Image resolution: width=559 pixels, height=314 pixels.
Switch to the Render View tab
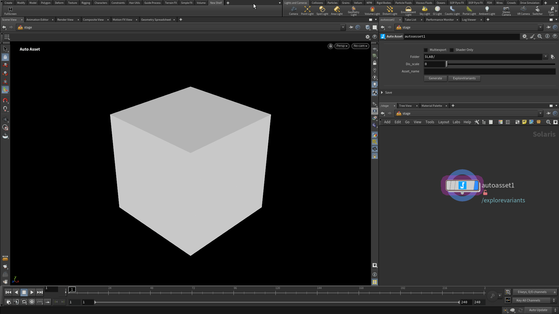coord(65,19)
